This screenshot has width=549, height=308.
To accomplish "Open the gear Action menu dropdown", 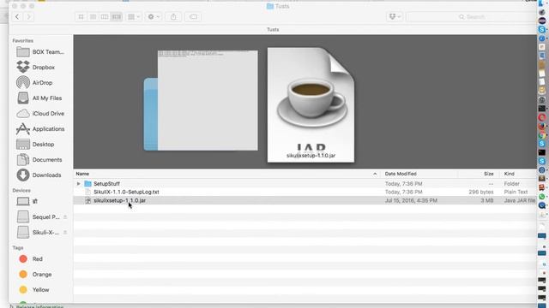I will tap(154, 17).
